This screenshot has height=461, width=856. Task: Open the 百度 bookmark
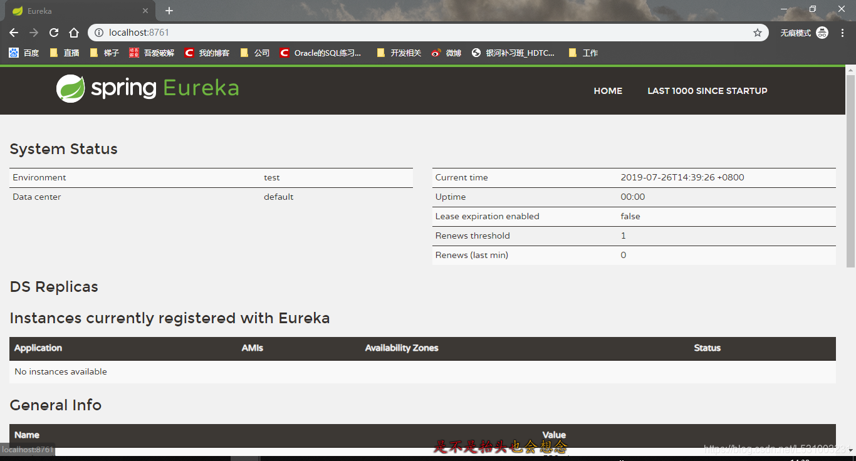coord(24,53)
